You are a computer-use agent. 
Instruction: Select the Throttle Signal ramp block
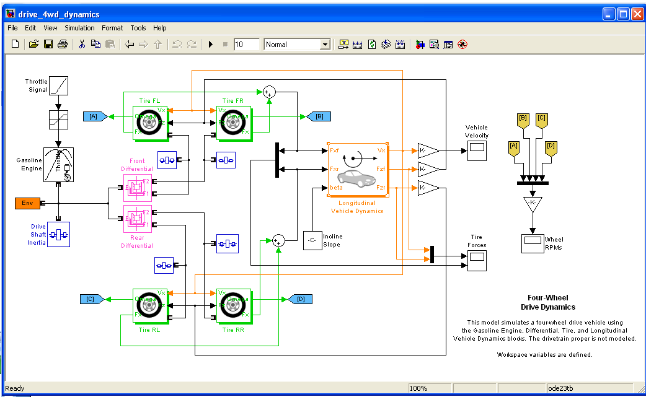coord(58,85)
